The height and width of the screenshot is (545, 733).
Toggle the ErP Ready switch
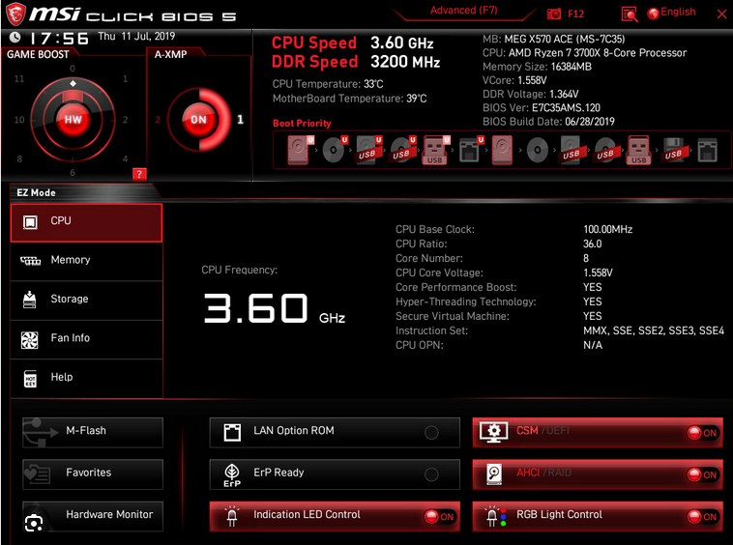coord(431,474)
